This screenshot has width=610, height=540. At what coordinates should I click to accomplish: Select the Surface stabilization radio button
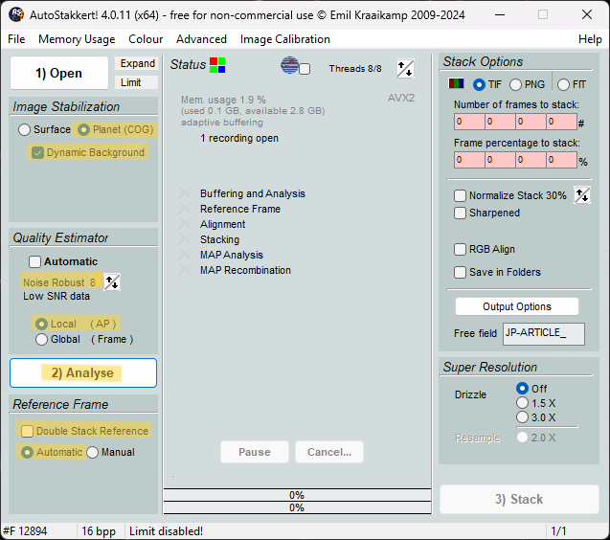[x=24, y=129]
